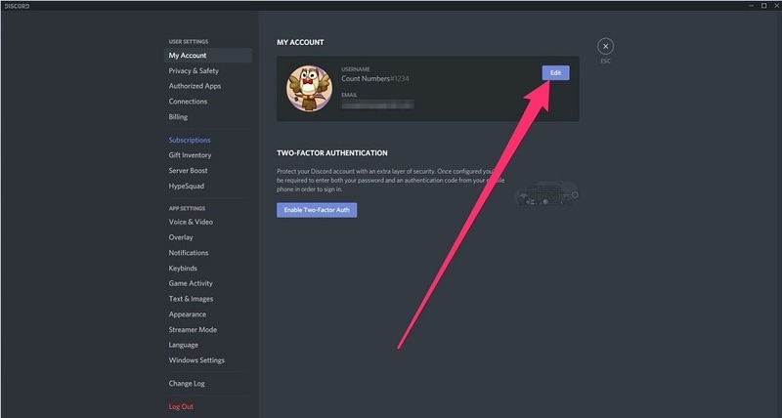Screen dimensions: 782x418
Task: Click the red Log Out option
Action: (181, 406)
